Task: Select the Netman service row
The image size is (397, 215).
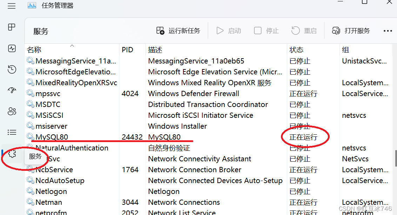Action: (208, 202)
